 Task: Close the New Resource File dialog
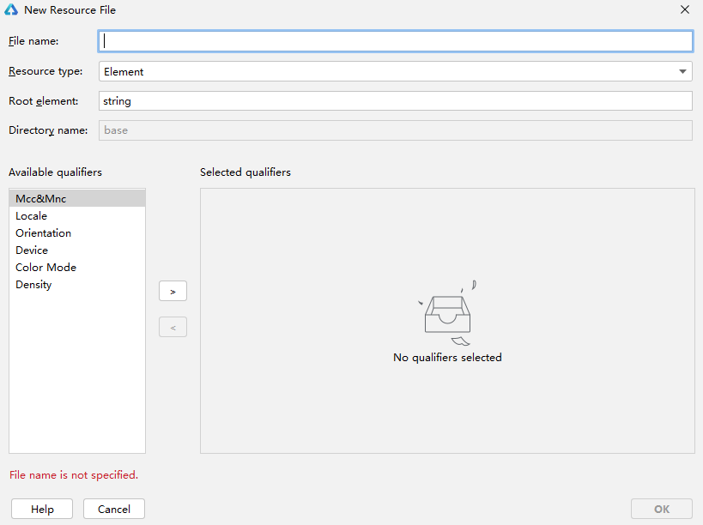685,9
